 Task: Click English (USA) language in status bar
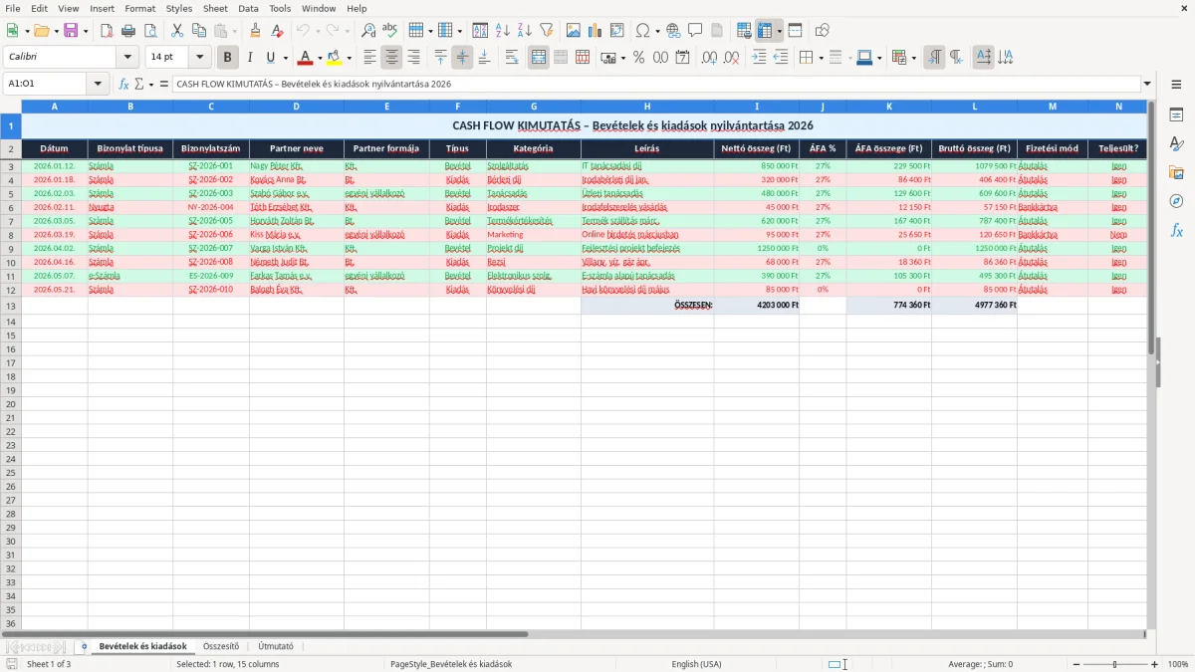tap(697, 664)
